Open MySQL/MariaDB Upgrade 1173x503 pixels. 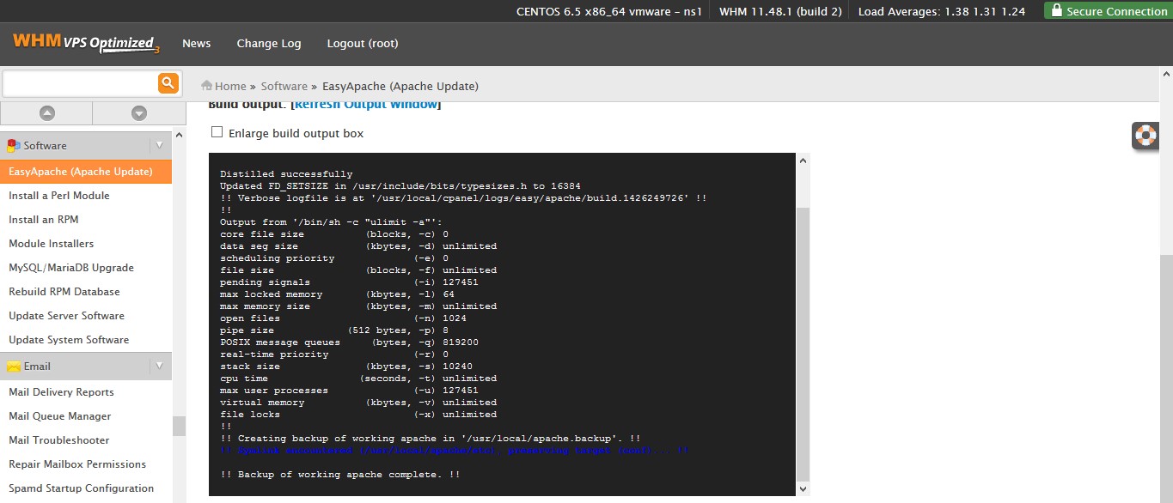point(71,268)
